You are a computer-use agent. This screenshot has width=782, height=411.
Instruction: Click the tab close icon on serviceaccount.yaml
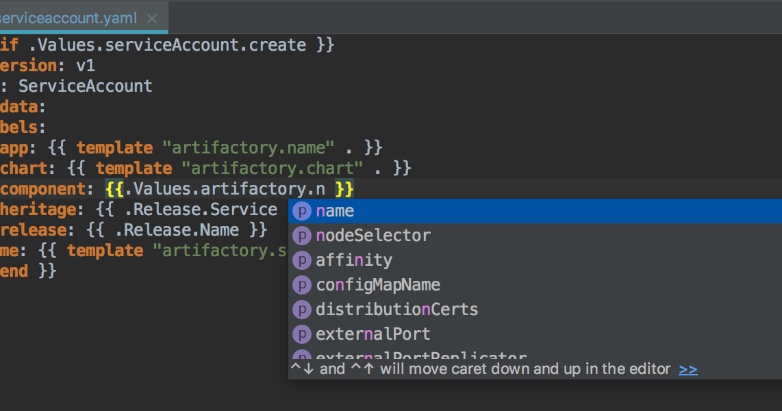click(x=151, y=18)
